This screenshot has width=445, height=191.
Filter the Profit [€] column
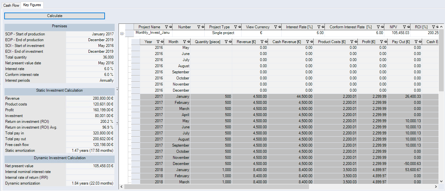pos(381,42)
